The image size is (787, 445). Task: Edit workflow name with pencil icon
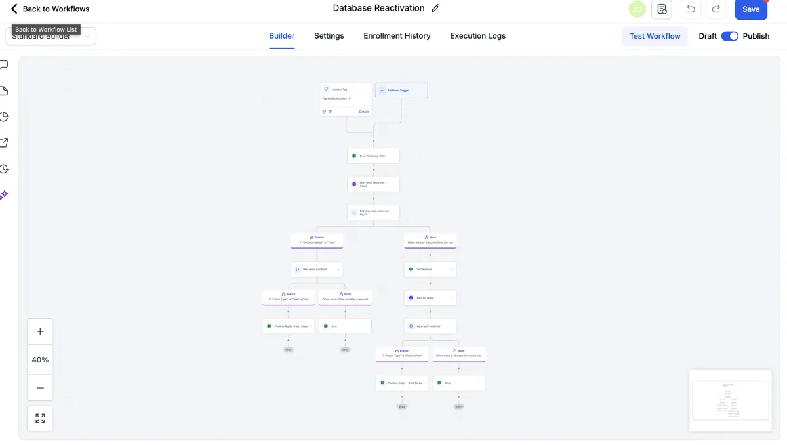point(436,9)
